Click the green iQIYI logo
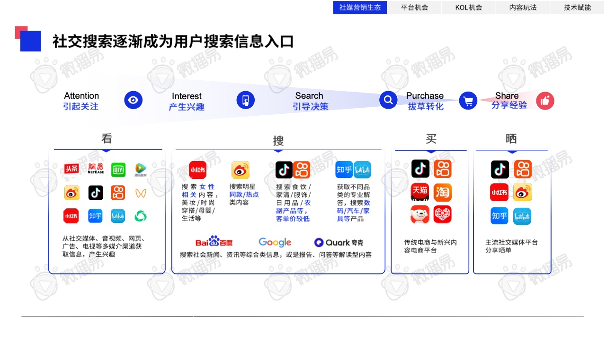606x340 pixels. click(x=118, y=169)
